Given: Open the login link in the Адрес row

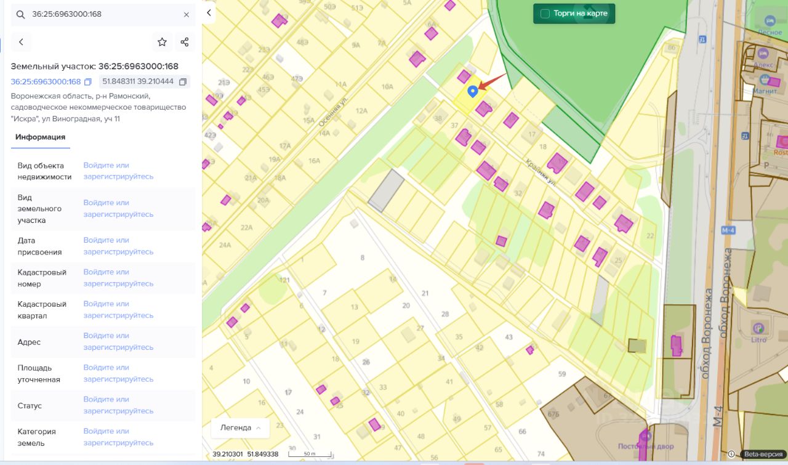Looking at the screenshot, I should pyautogui.click(x=118, y=342).
